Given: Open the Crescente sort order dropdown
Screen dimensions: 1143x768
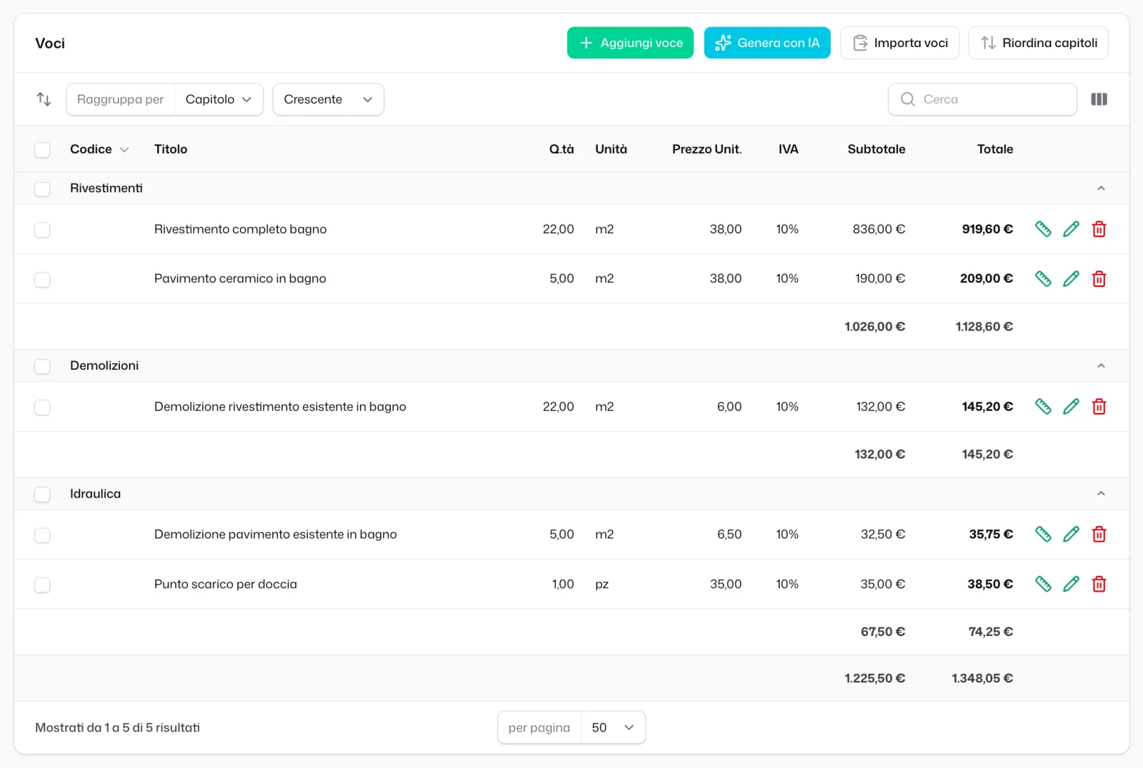Looking at the screenshot, I should 329,99.
